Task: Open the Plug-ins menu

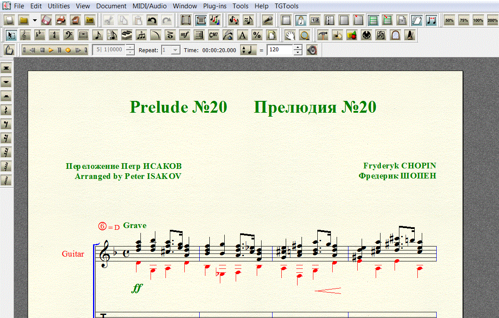Action: (215, 6)
